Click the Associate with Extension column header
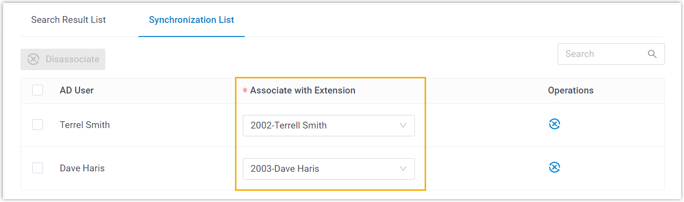 tap(302, 90)
